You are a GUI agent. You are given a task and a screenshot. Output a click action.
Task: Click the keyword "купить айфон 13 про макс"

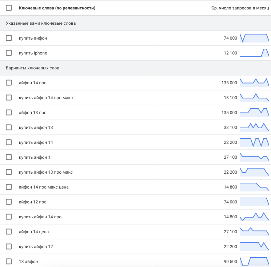(46, 172)
